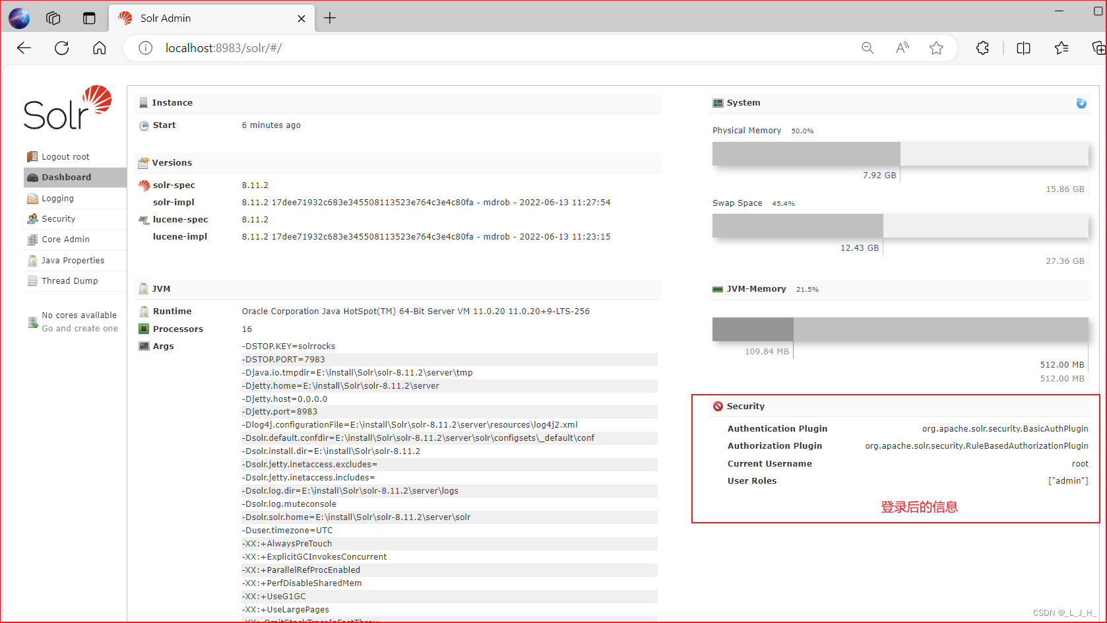Click the Logout door icon
The height and width of the screenshot is (623, 1107).
point(32,157)
